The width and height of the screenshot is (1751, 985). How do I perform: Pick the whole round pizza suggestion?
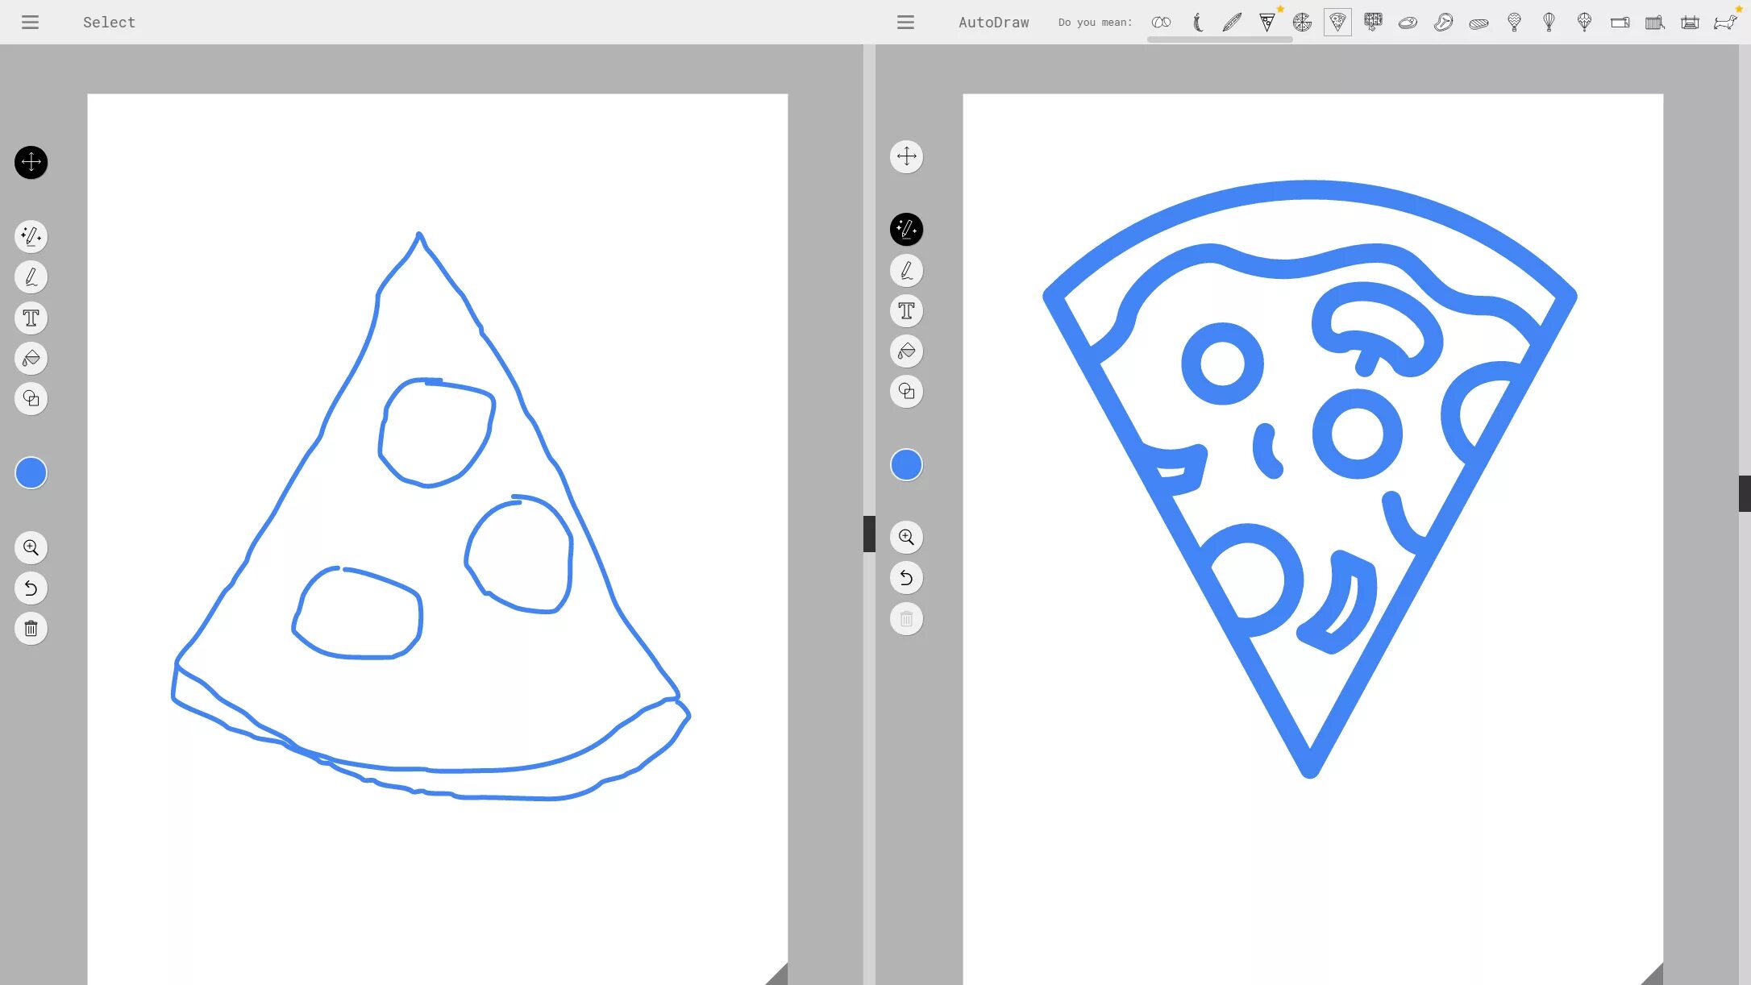point(1302,23)
